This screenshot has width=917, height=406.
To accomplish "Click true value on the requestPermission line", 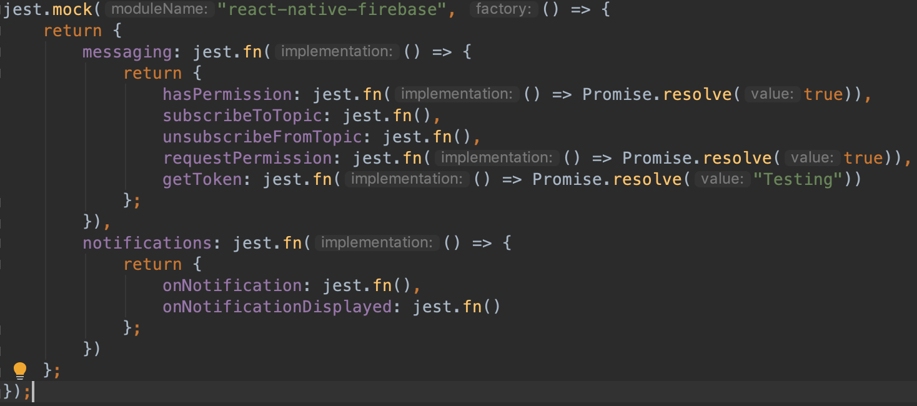I will pyautogui.click(x=863, y=158).
